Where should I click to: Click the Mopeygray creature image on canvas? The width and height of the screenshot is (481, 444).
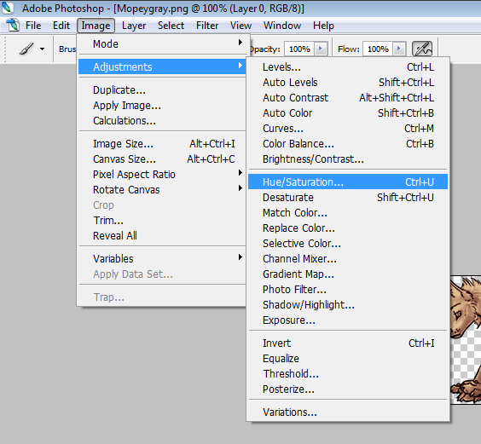466,340
